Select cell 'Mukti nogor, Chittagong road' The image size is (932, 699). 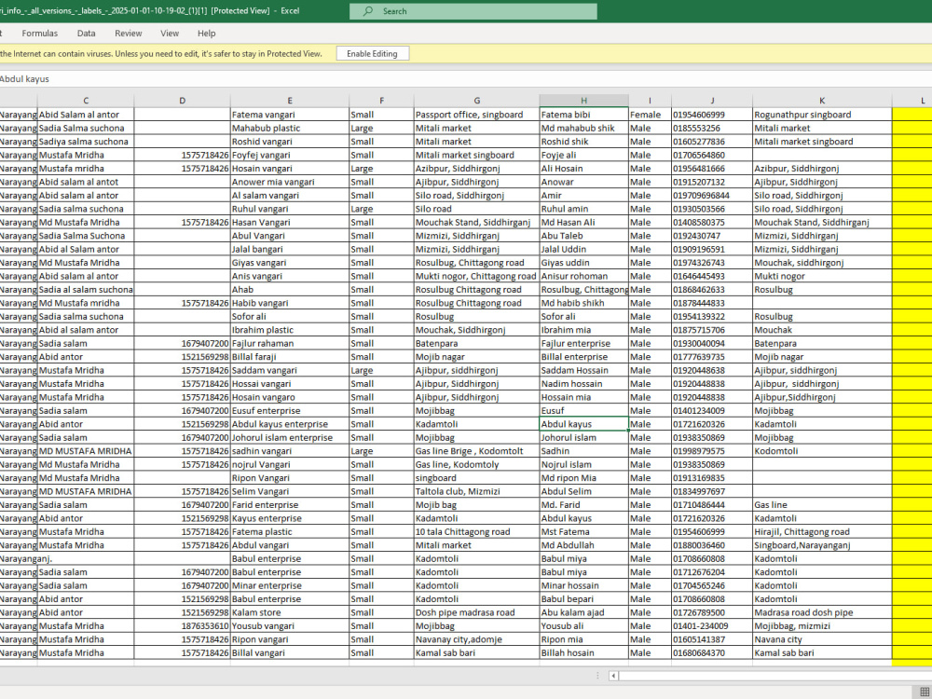(x=476, y=276)
